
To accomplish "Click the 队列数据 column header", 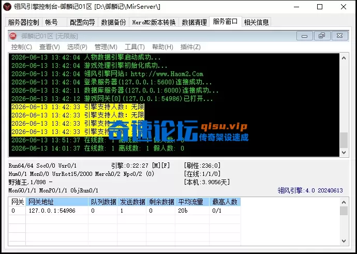I will tap(103, 202).
